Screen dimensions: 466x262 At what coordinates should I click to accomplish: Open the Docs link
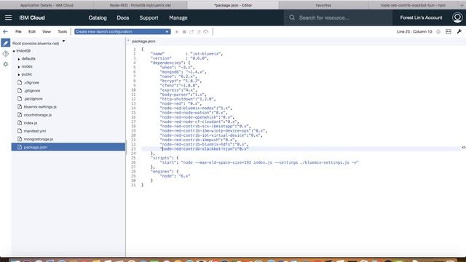click(x=123, y=17)
